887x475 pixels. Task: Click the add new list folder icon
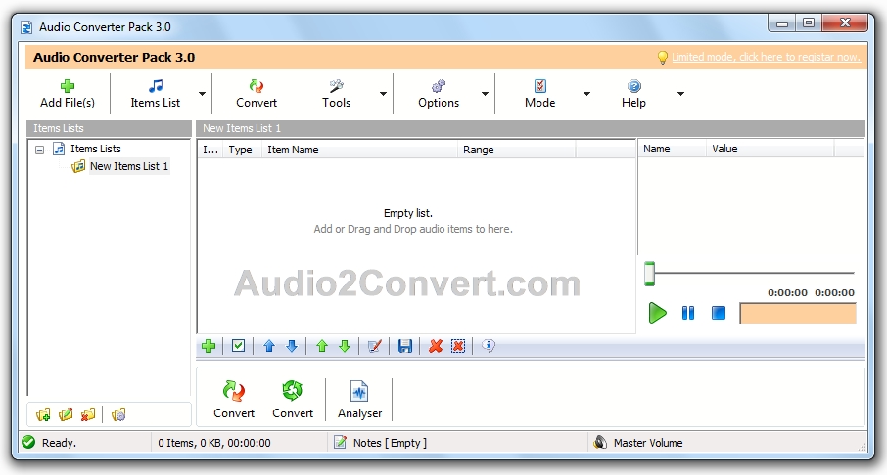(43, 415)
